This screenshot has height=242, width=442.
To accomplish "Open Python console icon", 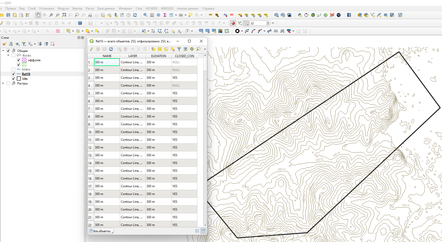I will coord(300,15).
